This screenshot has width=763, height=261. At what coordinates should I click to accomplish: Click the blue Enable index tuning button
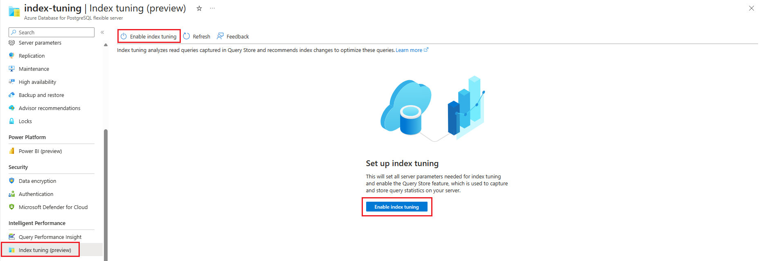pyautogui.click(x=397, y=207)
